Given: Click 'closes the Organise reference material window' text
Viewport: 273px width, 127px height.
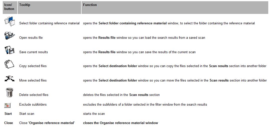Looking at the screenshot, I should point(121,123).
